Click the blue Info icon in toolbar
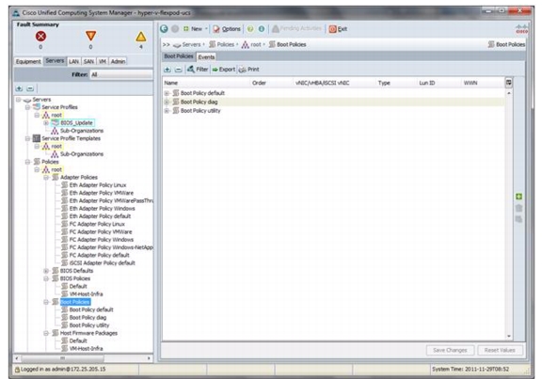 [x=262, y=29]
